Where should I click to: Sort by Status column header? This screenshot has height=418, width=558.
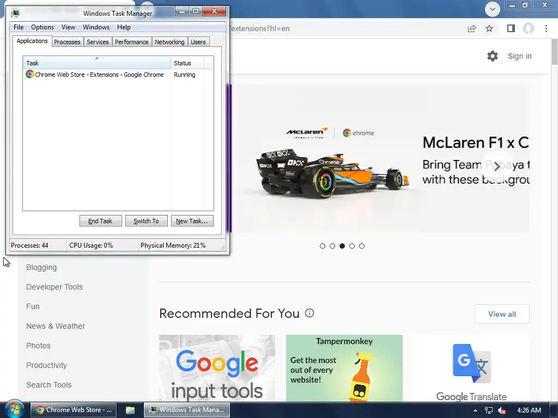tap(187, 63)
